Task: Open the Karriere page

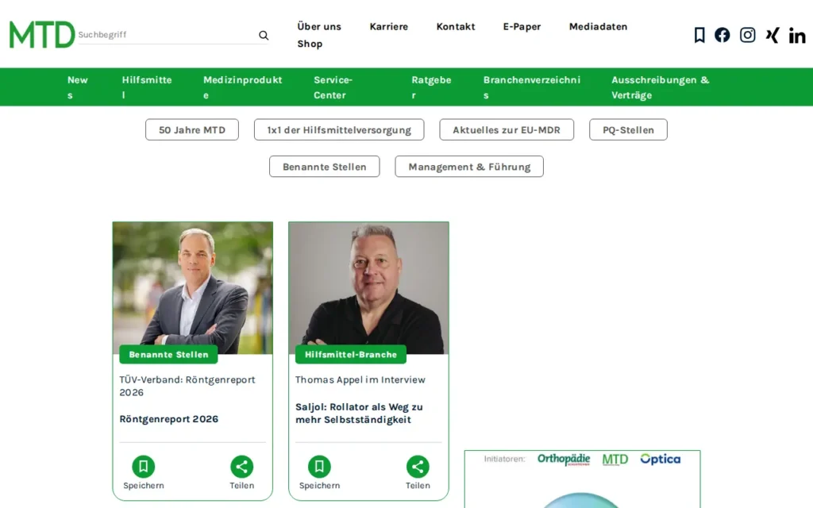Action: 388,26
